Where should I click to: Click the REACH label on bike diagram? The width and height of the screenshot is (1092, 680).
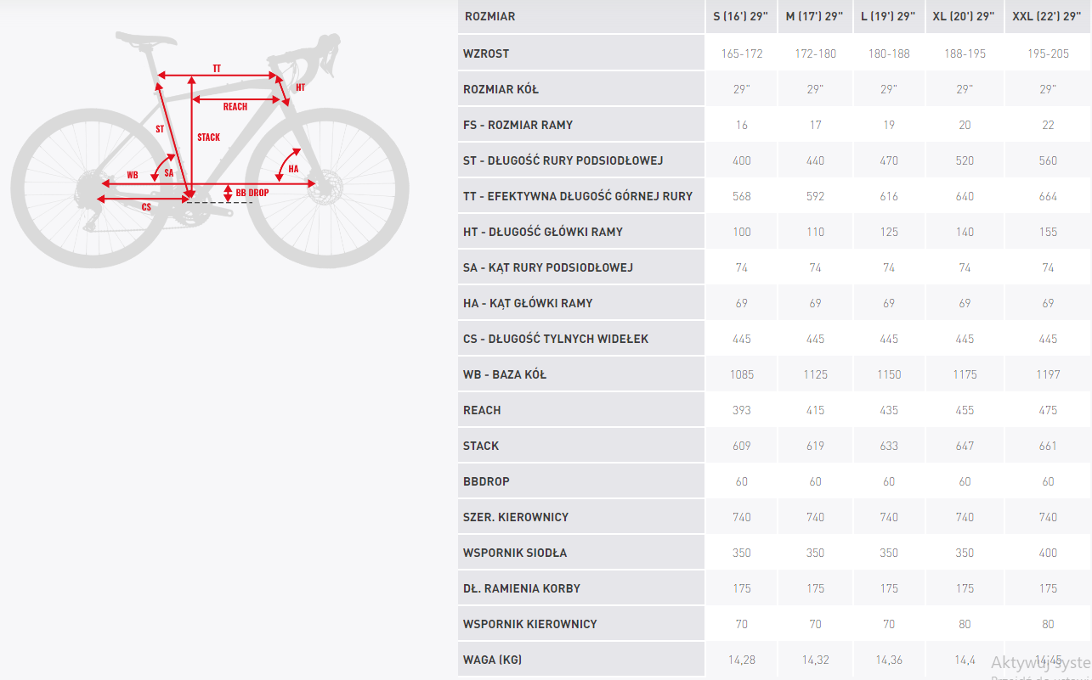(x=235, y=107)
